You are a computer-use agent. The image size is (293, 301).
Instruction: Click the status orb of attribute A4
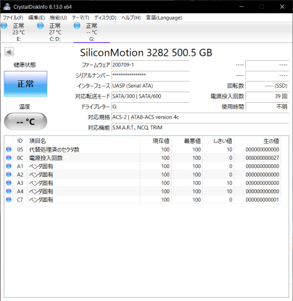pos(9,191)
